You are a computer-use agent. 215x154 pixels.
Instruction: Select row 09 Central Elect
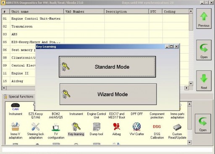(x=19, y=65)
